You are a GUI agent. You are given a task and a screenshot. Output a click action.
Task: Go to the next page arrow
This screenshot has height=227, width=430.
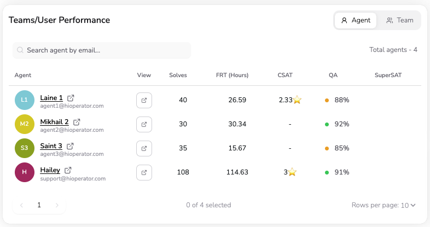pyautogui.click(x=56, y=205)
